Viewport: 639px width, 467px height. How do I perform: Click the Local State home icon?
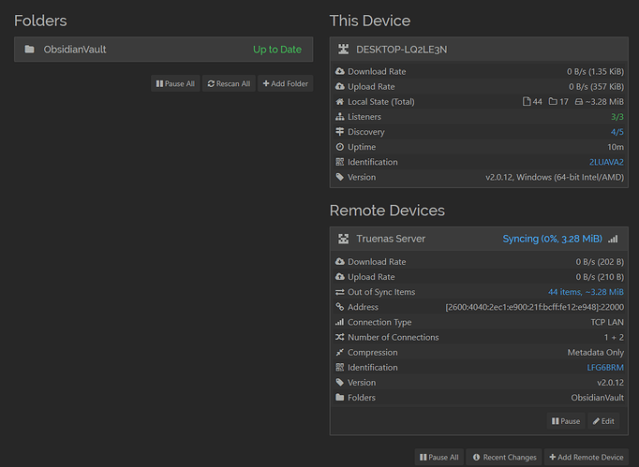[x=339, y=102]
